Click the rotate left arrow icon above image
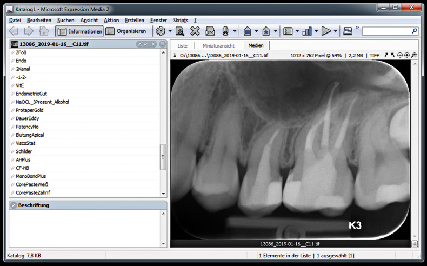The height and width of the screenshot is (266, 427). (x=392, y=55)
